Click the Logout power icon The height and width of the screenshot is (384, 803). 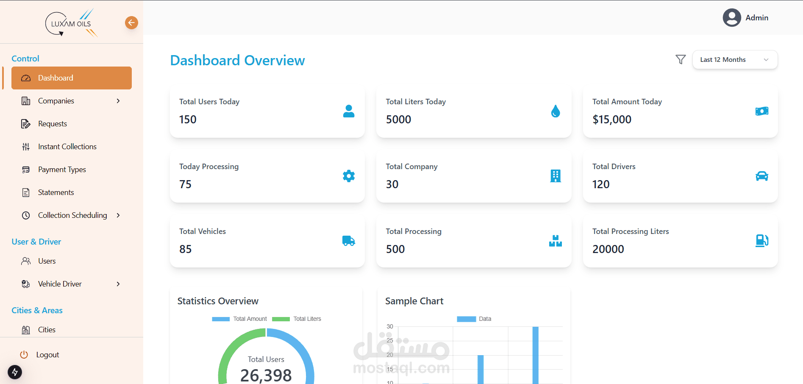(24, 355)
